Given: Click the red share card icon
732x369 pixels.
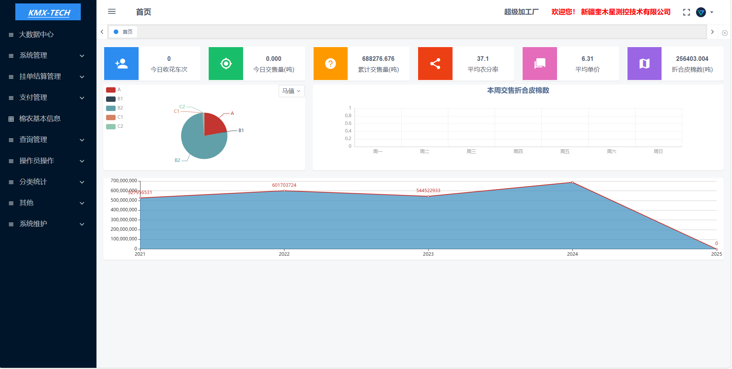Looking at the screenshot, I should (435, 64).
